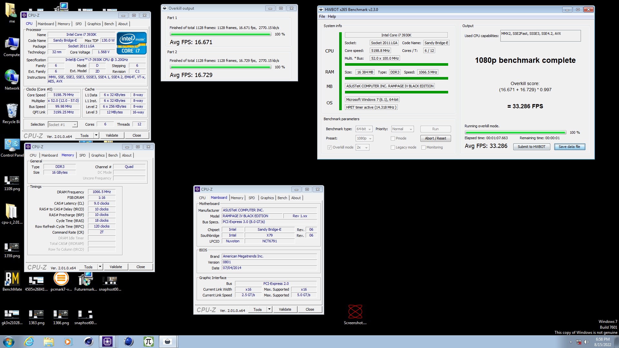
Task: Switch to CPU-Z via its taskbar icon
Action: pos(107,342)
